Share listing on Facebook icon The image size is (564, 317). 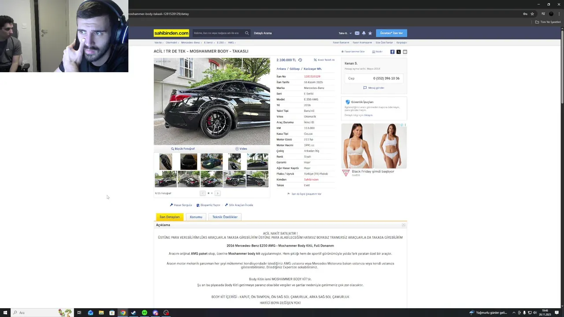(x=393, y=52)
